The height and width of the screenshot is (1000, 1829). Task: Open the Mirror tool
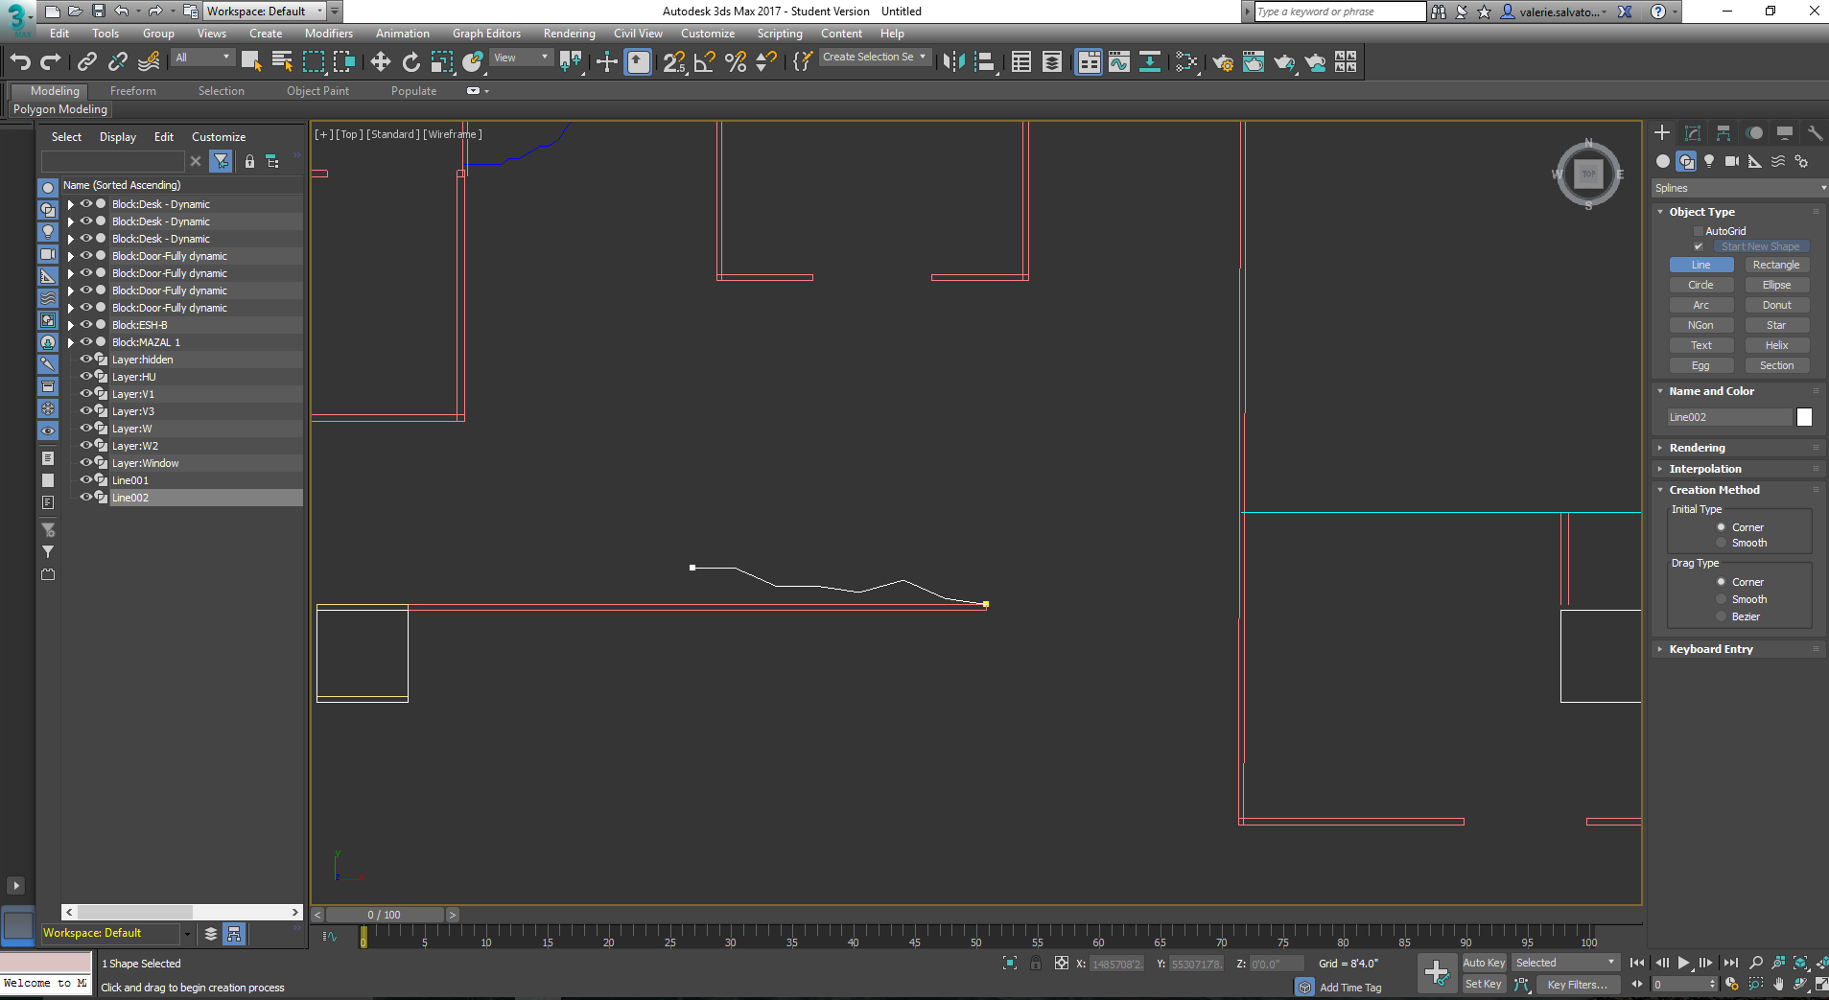click(x=953, y=62)
